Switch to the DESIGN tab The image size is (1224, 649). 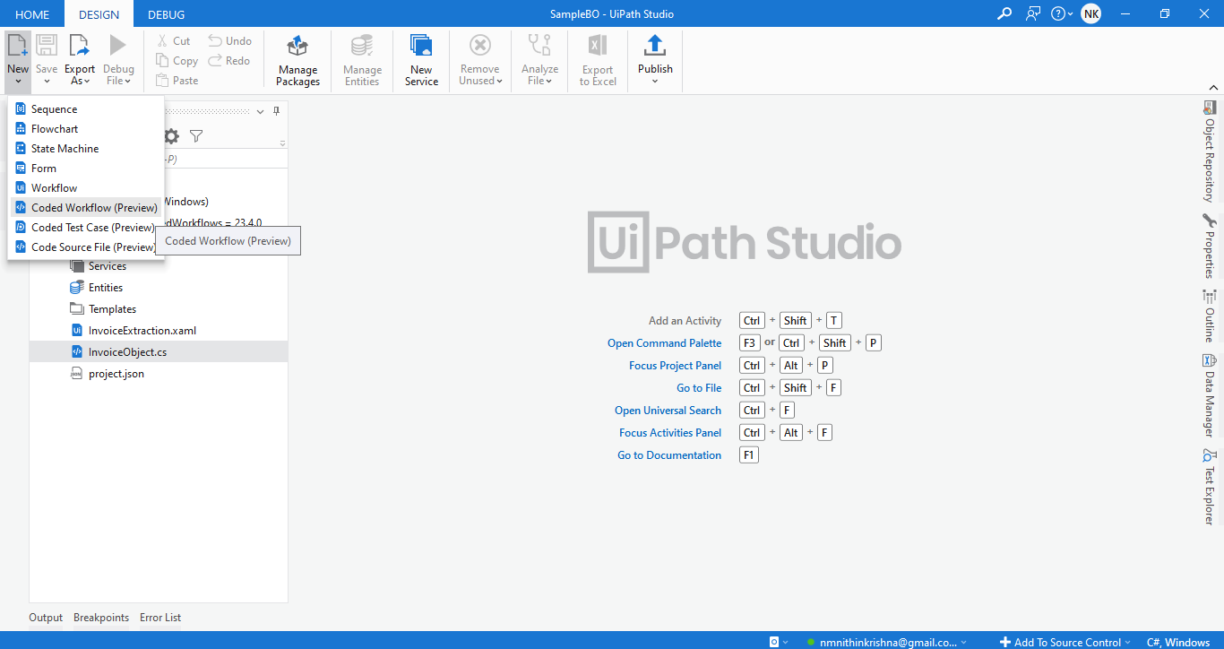click(x=99, y=14)
